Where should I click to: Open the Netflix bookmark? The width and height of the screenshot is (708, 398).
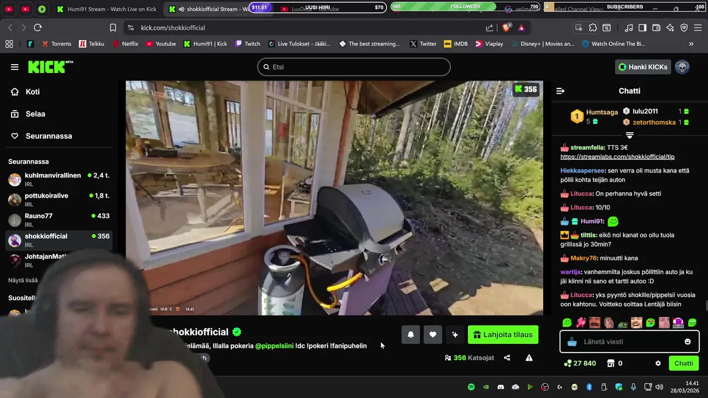[126, 44]
